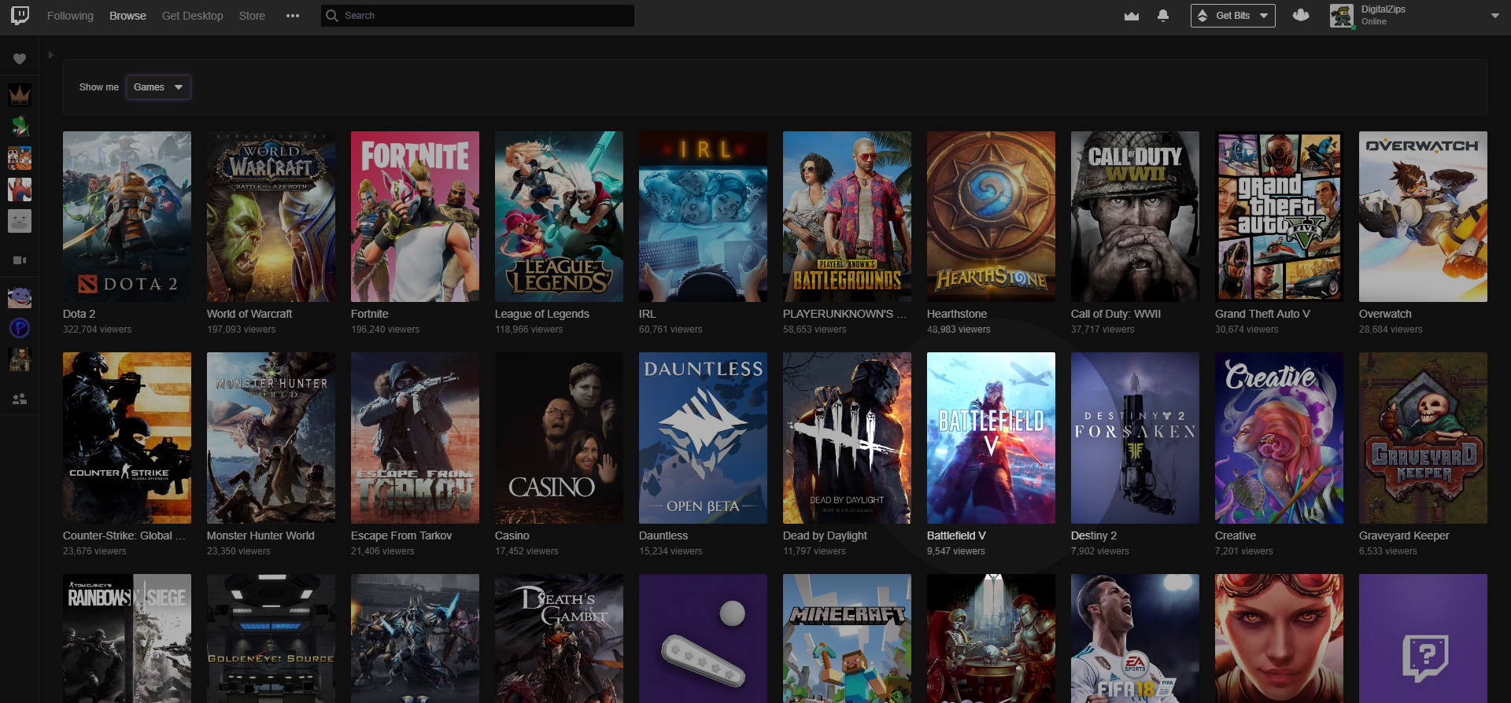Expand the DigitalZips account menu arrow
1511x703 pixels.
1494,16
